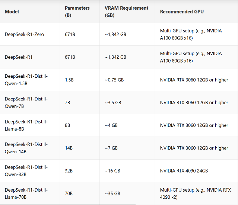Select the 70B parameters cell

(x=69, y=193)
